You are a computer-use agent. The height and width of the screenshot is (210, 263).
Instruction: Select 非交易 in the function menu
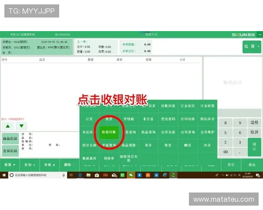[148, 119]
